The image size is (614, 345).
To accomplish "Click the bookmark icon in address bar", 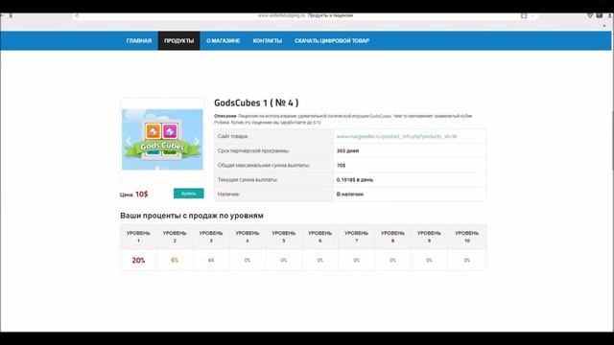I will pyautogui.click(x=524, y=15).
